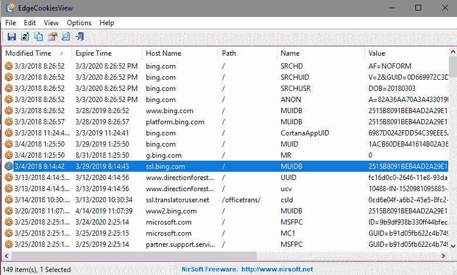Image resolution: width=457 pixels, height=275 pixels.
Task: Sort by Name column header
Action: [321, 53]
